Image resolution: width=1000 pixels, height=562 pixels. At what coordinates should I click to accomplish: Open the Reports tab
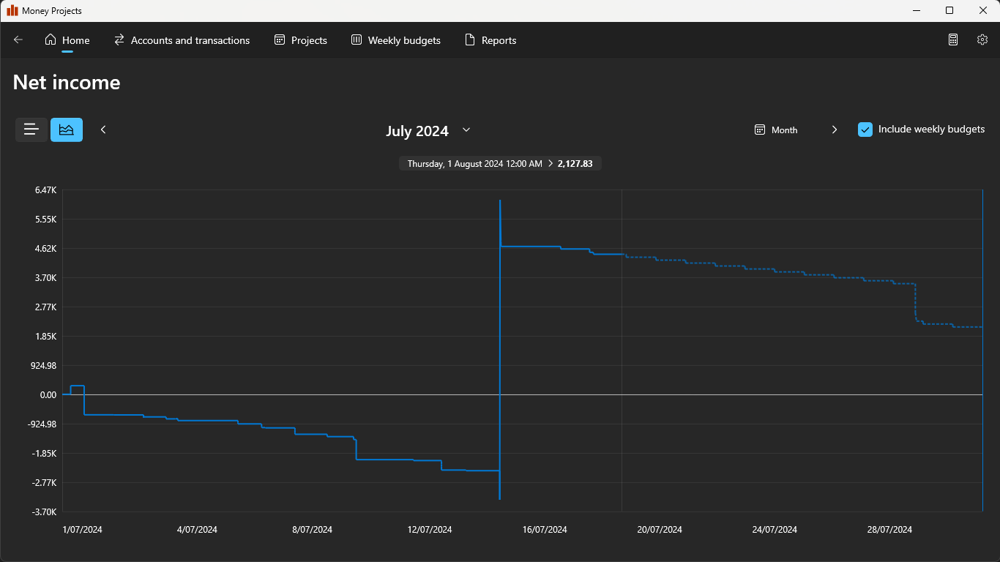pos(491,40)
